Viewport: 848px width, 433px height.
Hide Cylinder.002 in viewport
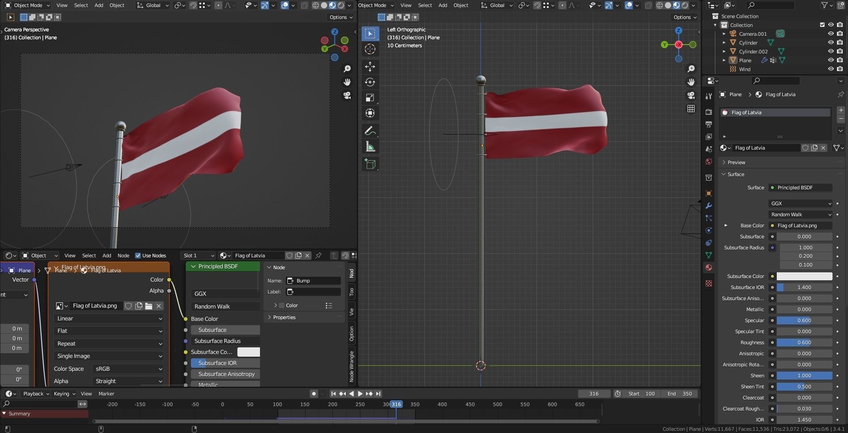coord(831,52)
